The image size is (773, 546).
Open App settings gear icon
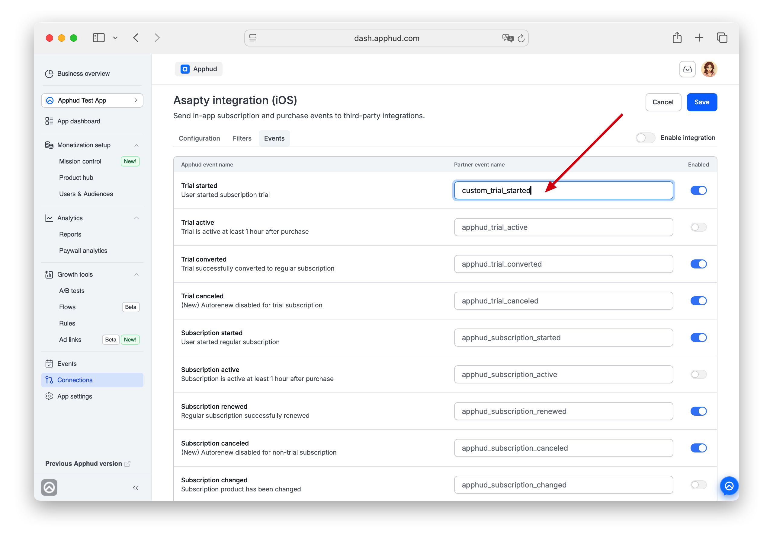pos(49,396)
